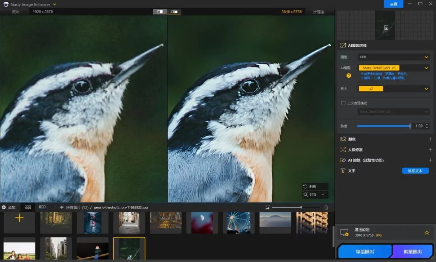Expand the 顏色 color section
436x262 pixels.
pos(430,139)
